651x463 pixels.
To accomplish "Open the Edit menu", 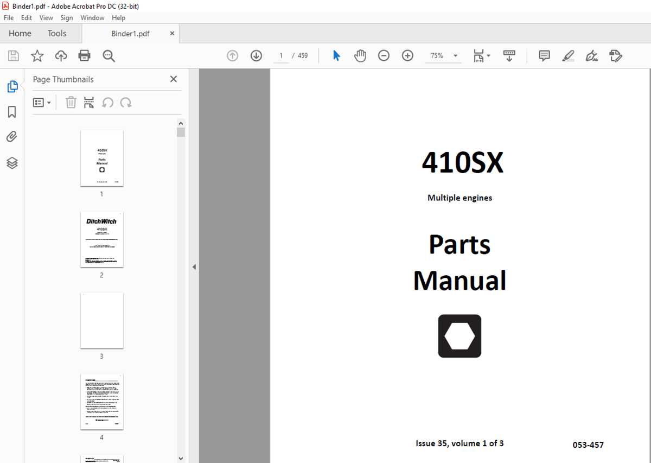I will click(27, 18).
